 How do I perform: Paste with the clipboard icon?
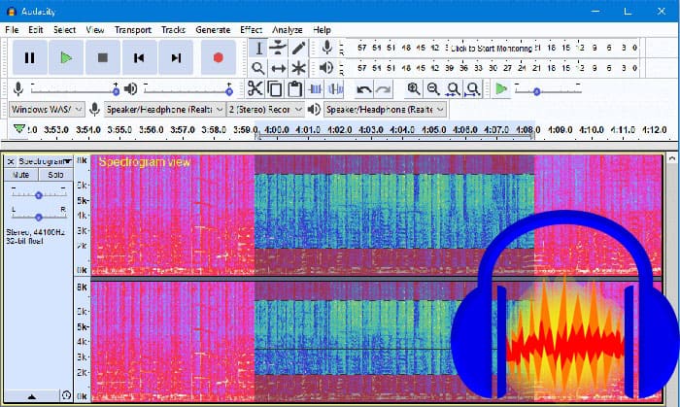[295, 88]
